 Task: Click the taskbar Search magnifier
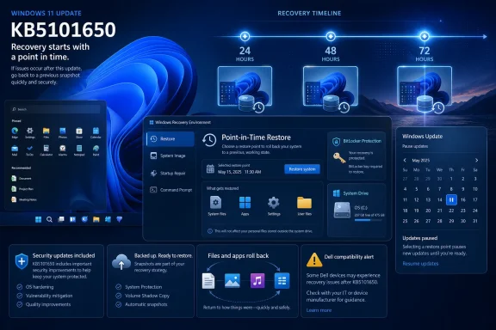pos(49,219)
